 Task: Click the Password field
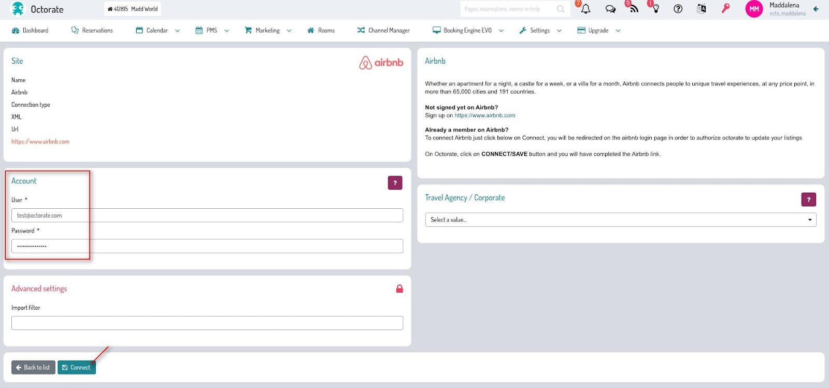[207, 246]
